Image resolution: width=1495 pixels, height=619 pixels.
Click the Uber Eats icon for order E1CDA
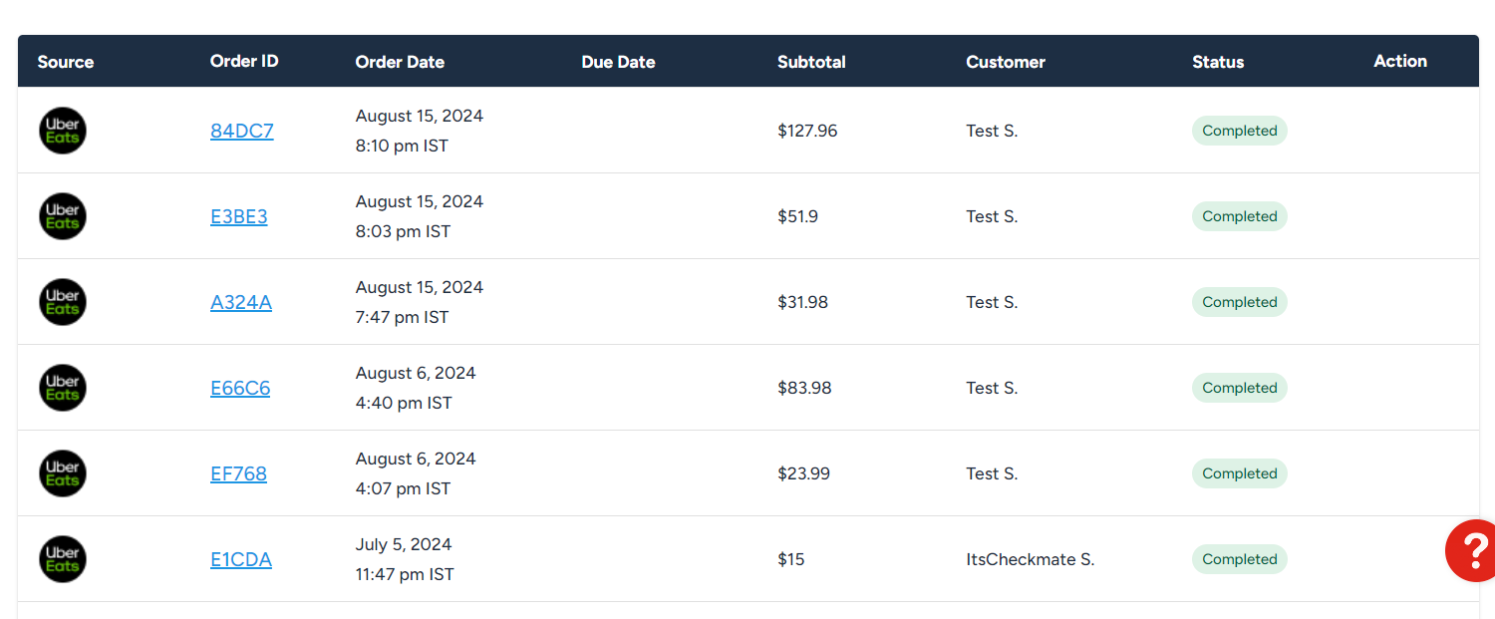tap(62, 559)
